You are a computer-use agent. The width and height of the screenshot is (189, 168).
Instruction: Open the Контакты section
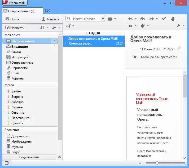51,19
